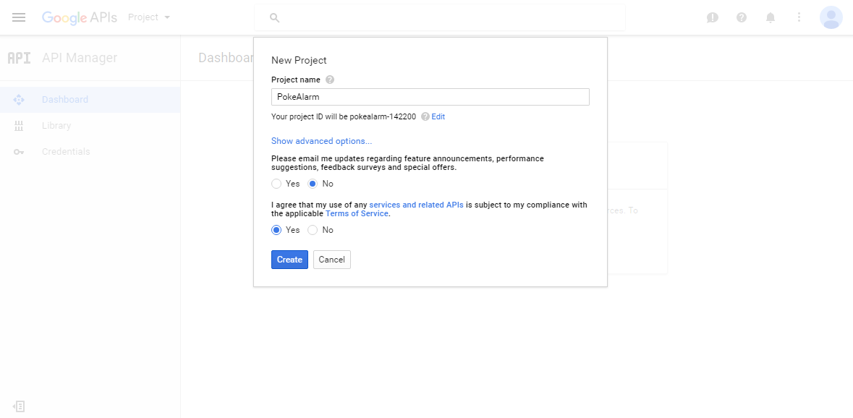Click the Edit link for project ID
Screen dimensions: 853x418
(438, 116)
